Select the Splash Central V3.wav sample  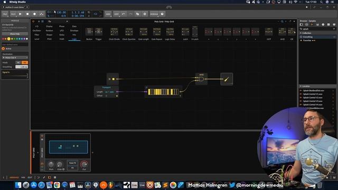tap(313, 101)
